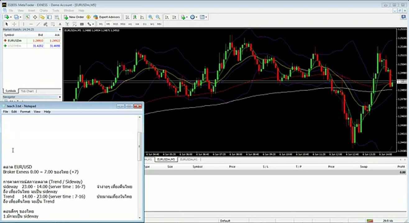
Task: Open MetaTrader Window menu
Action: [69, 11]
